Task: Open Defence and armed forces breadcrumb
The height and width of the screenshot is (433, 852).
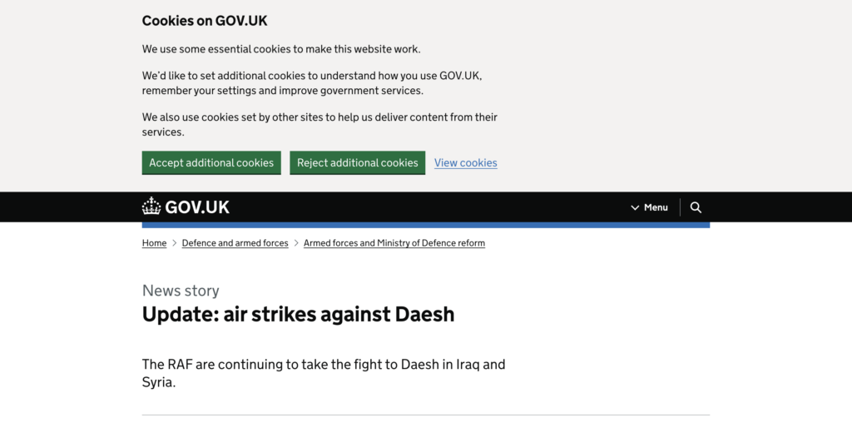Action: click(235, 243)
